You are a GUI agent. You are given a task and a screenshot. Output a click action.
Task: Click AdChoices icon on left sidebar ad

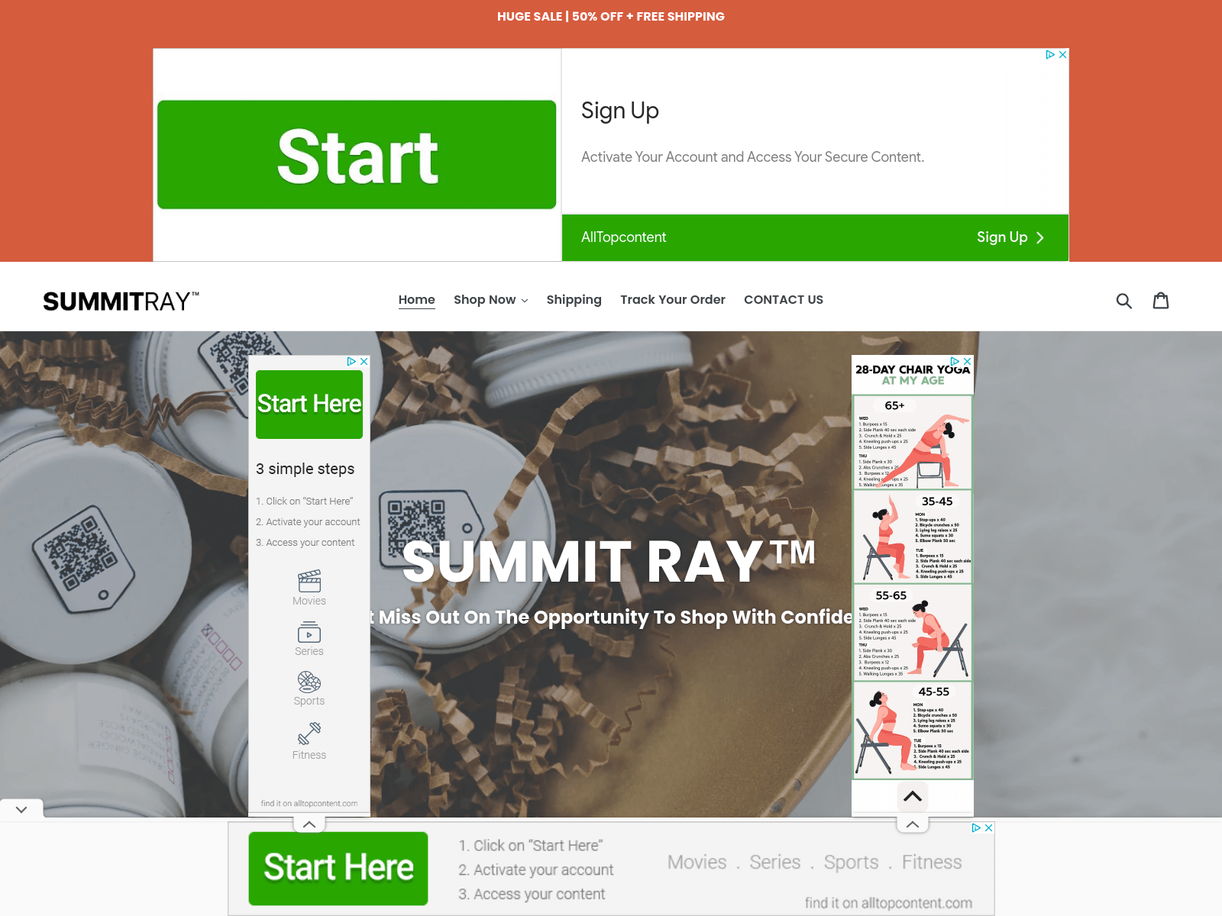tap(352, 362)
